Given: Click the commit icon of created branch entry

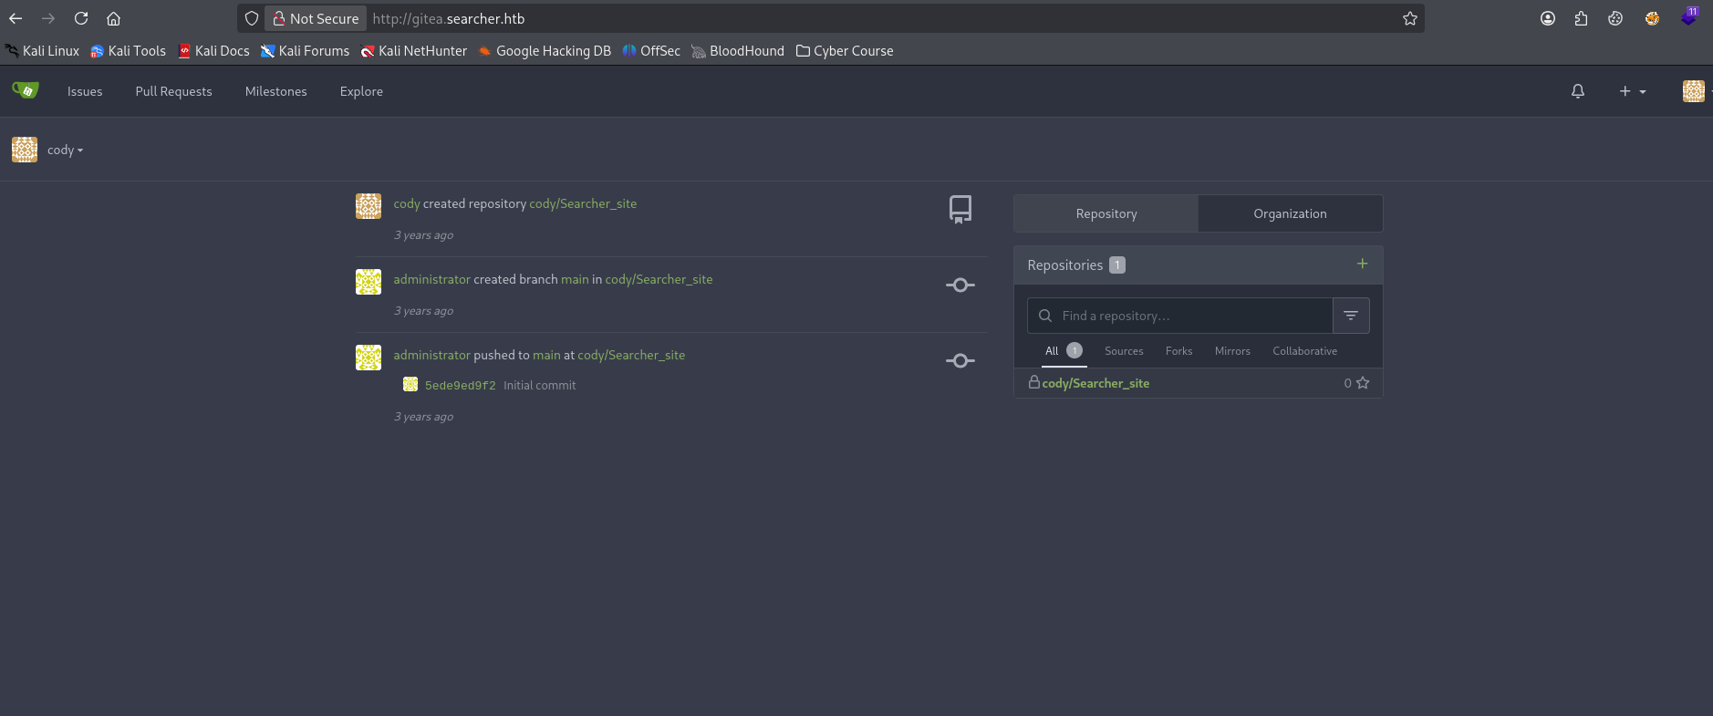Looking at the screenshot, I should pyautogui.click(x=960, y=285).
